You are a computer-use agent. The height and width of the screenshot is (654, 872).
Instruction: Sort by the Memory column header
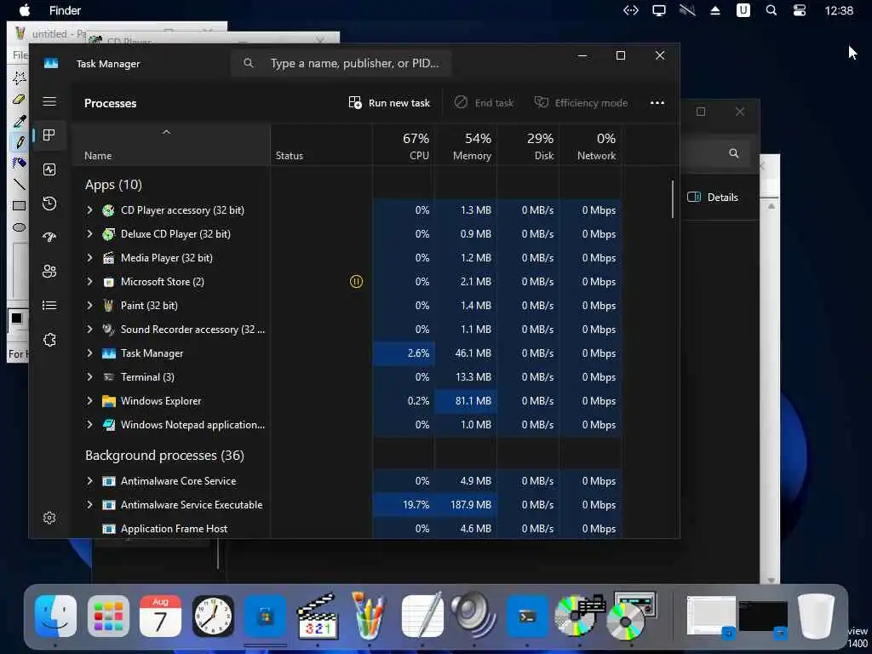(466, 145)
